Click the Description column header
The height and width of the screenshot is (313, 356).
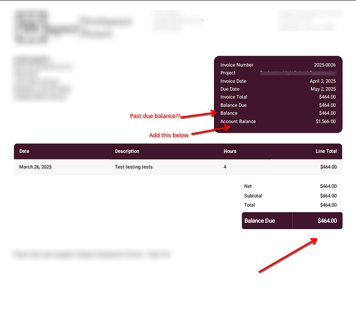[127, 151]
